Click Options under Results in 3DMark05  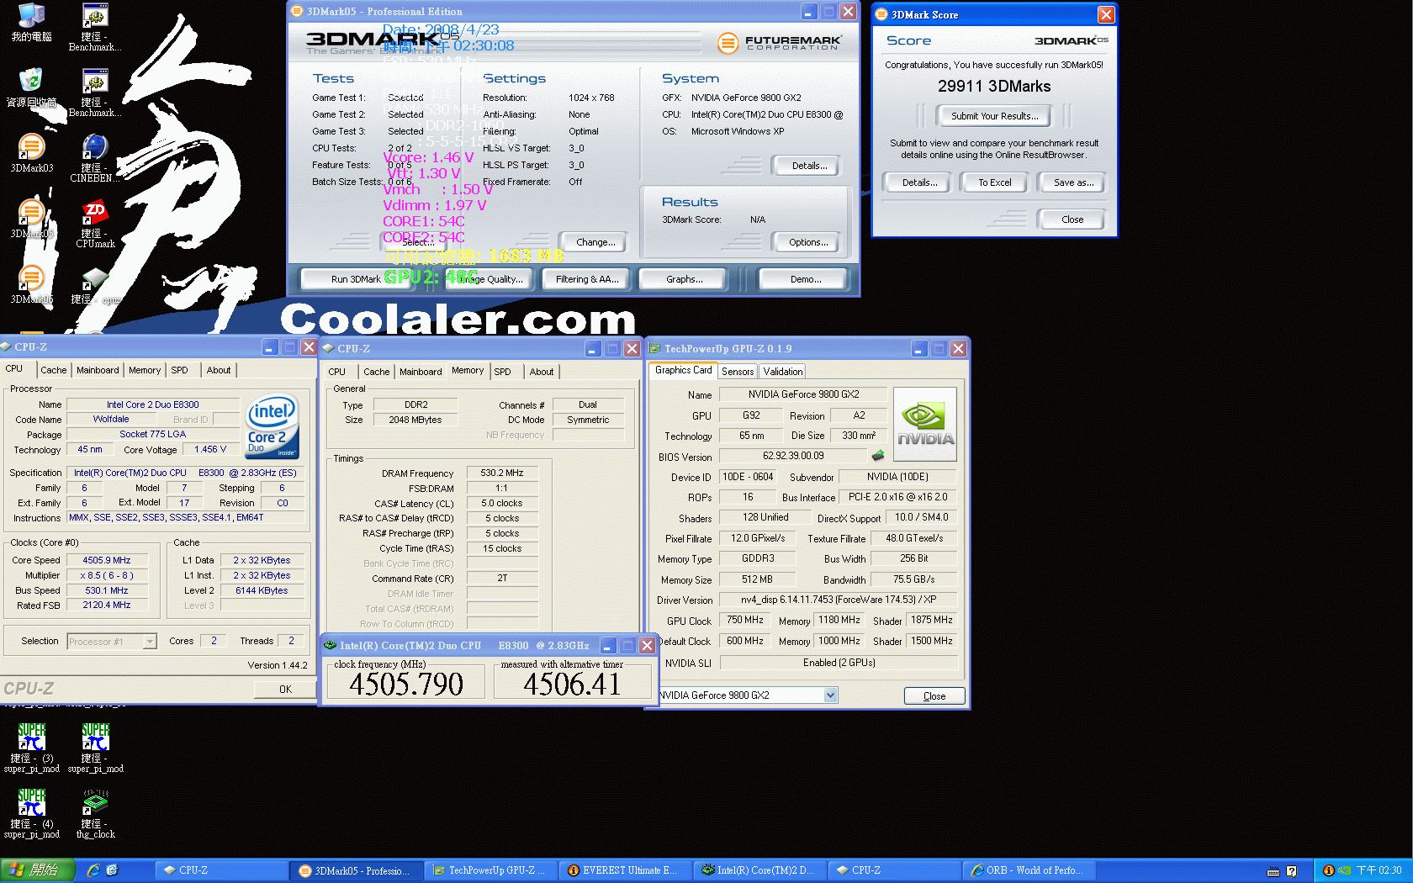click(808, 242)
